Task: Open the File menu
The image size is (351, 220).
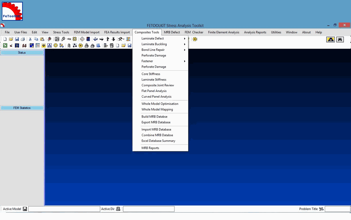Action: coord(7,32)
